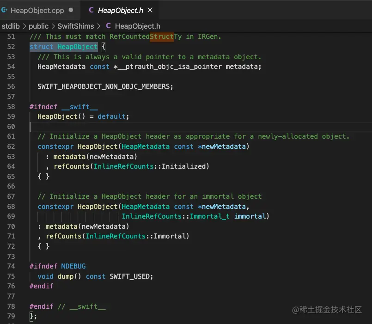This screenshot has width=372, height=324.
Task: Click 'metadata(newMetadata)' on line 63
Action: pos(95,157)
